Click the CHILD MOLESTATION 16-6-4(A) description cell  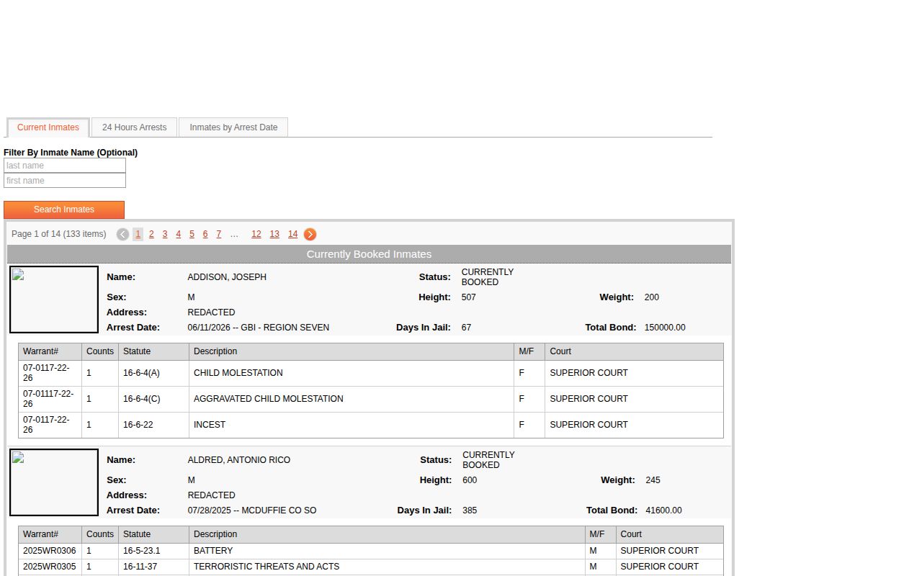click(352, 373)
